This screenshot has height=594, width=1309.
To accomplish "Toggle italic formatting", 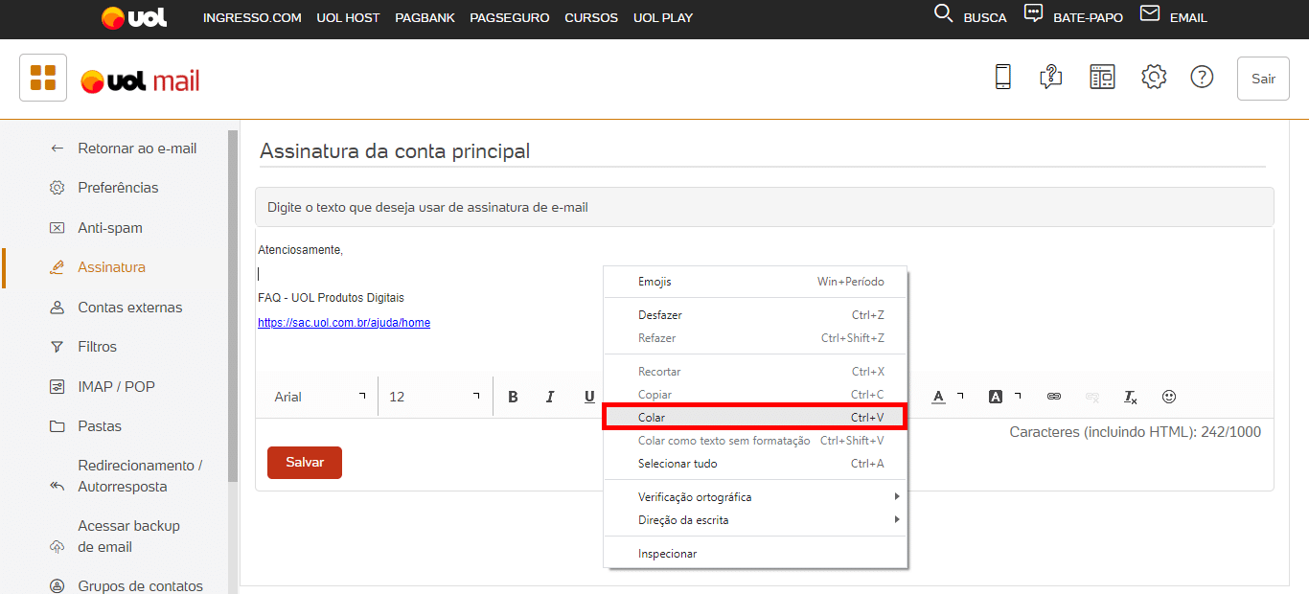I will tap(550, 397).
